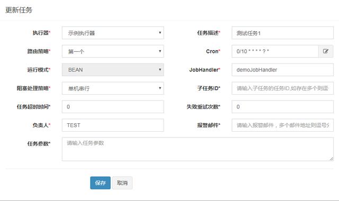
Task: Select the 负责人 input field
Action: tap(113, 125)
